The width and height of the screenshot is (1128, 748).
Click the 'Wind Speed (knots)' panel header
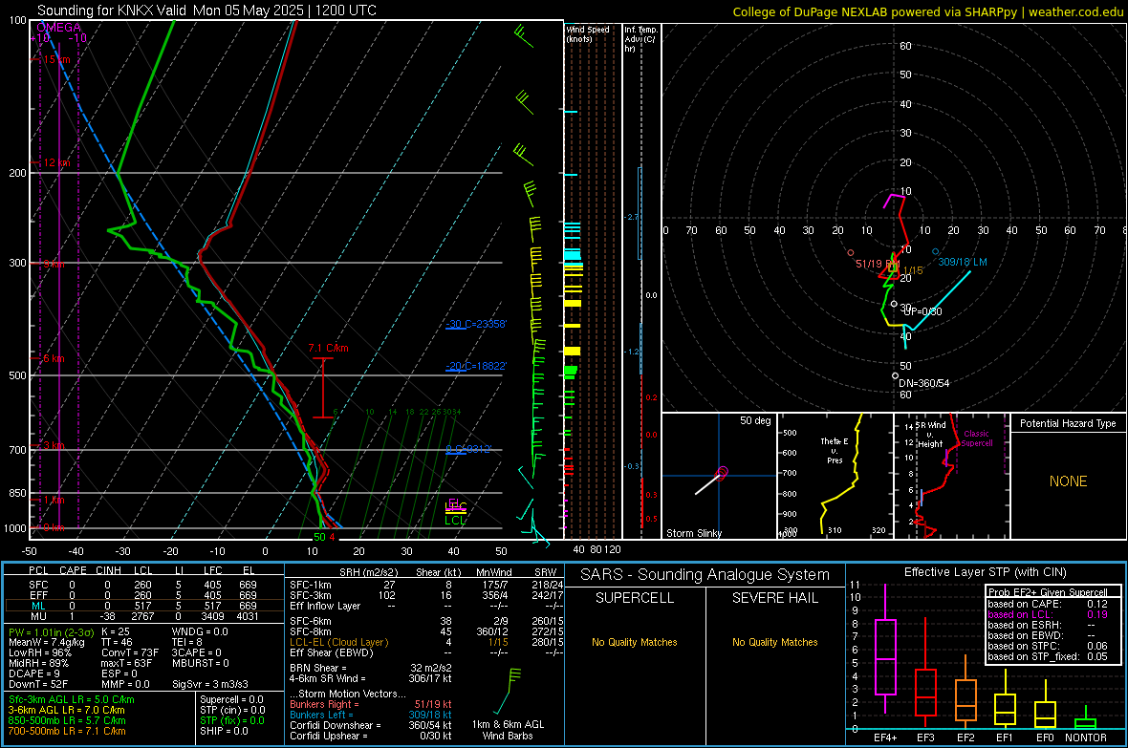point(588,33)
